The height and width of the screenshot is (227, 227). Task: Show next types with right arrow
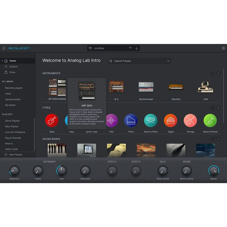coord(218,108)
